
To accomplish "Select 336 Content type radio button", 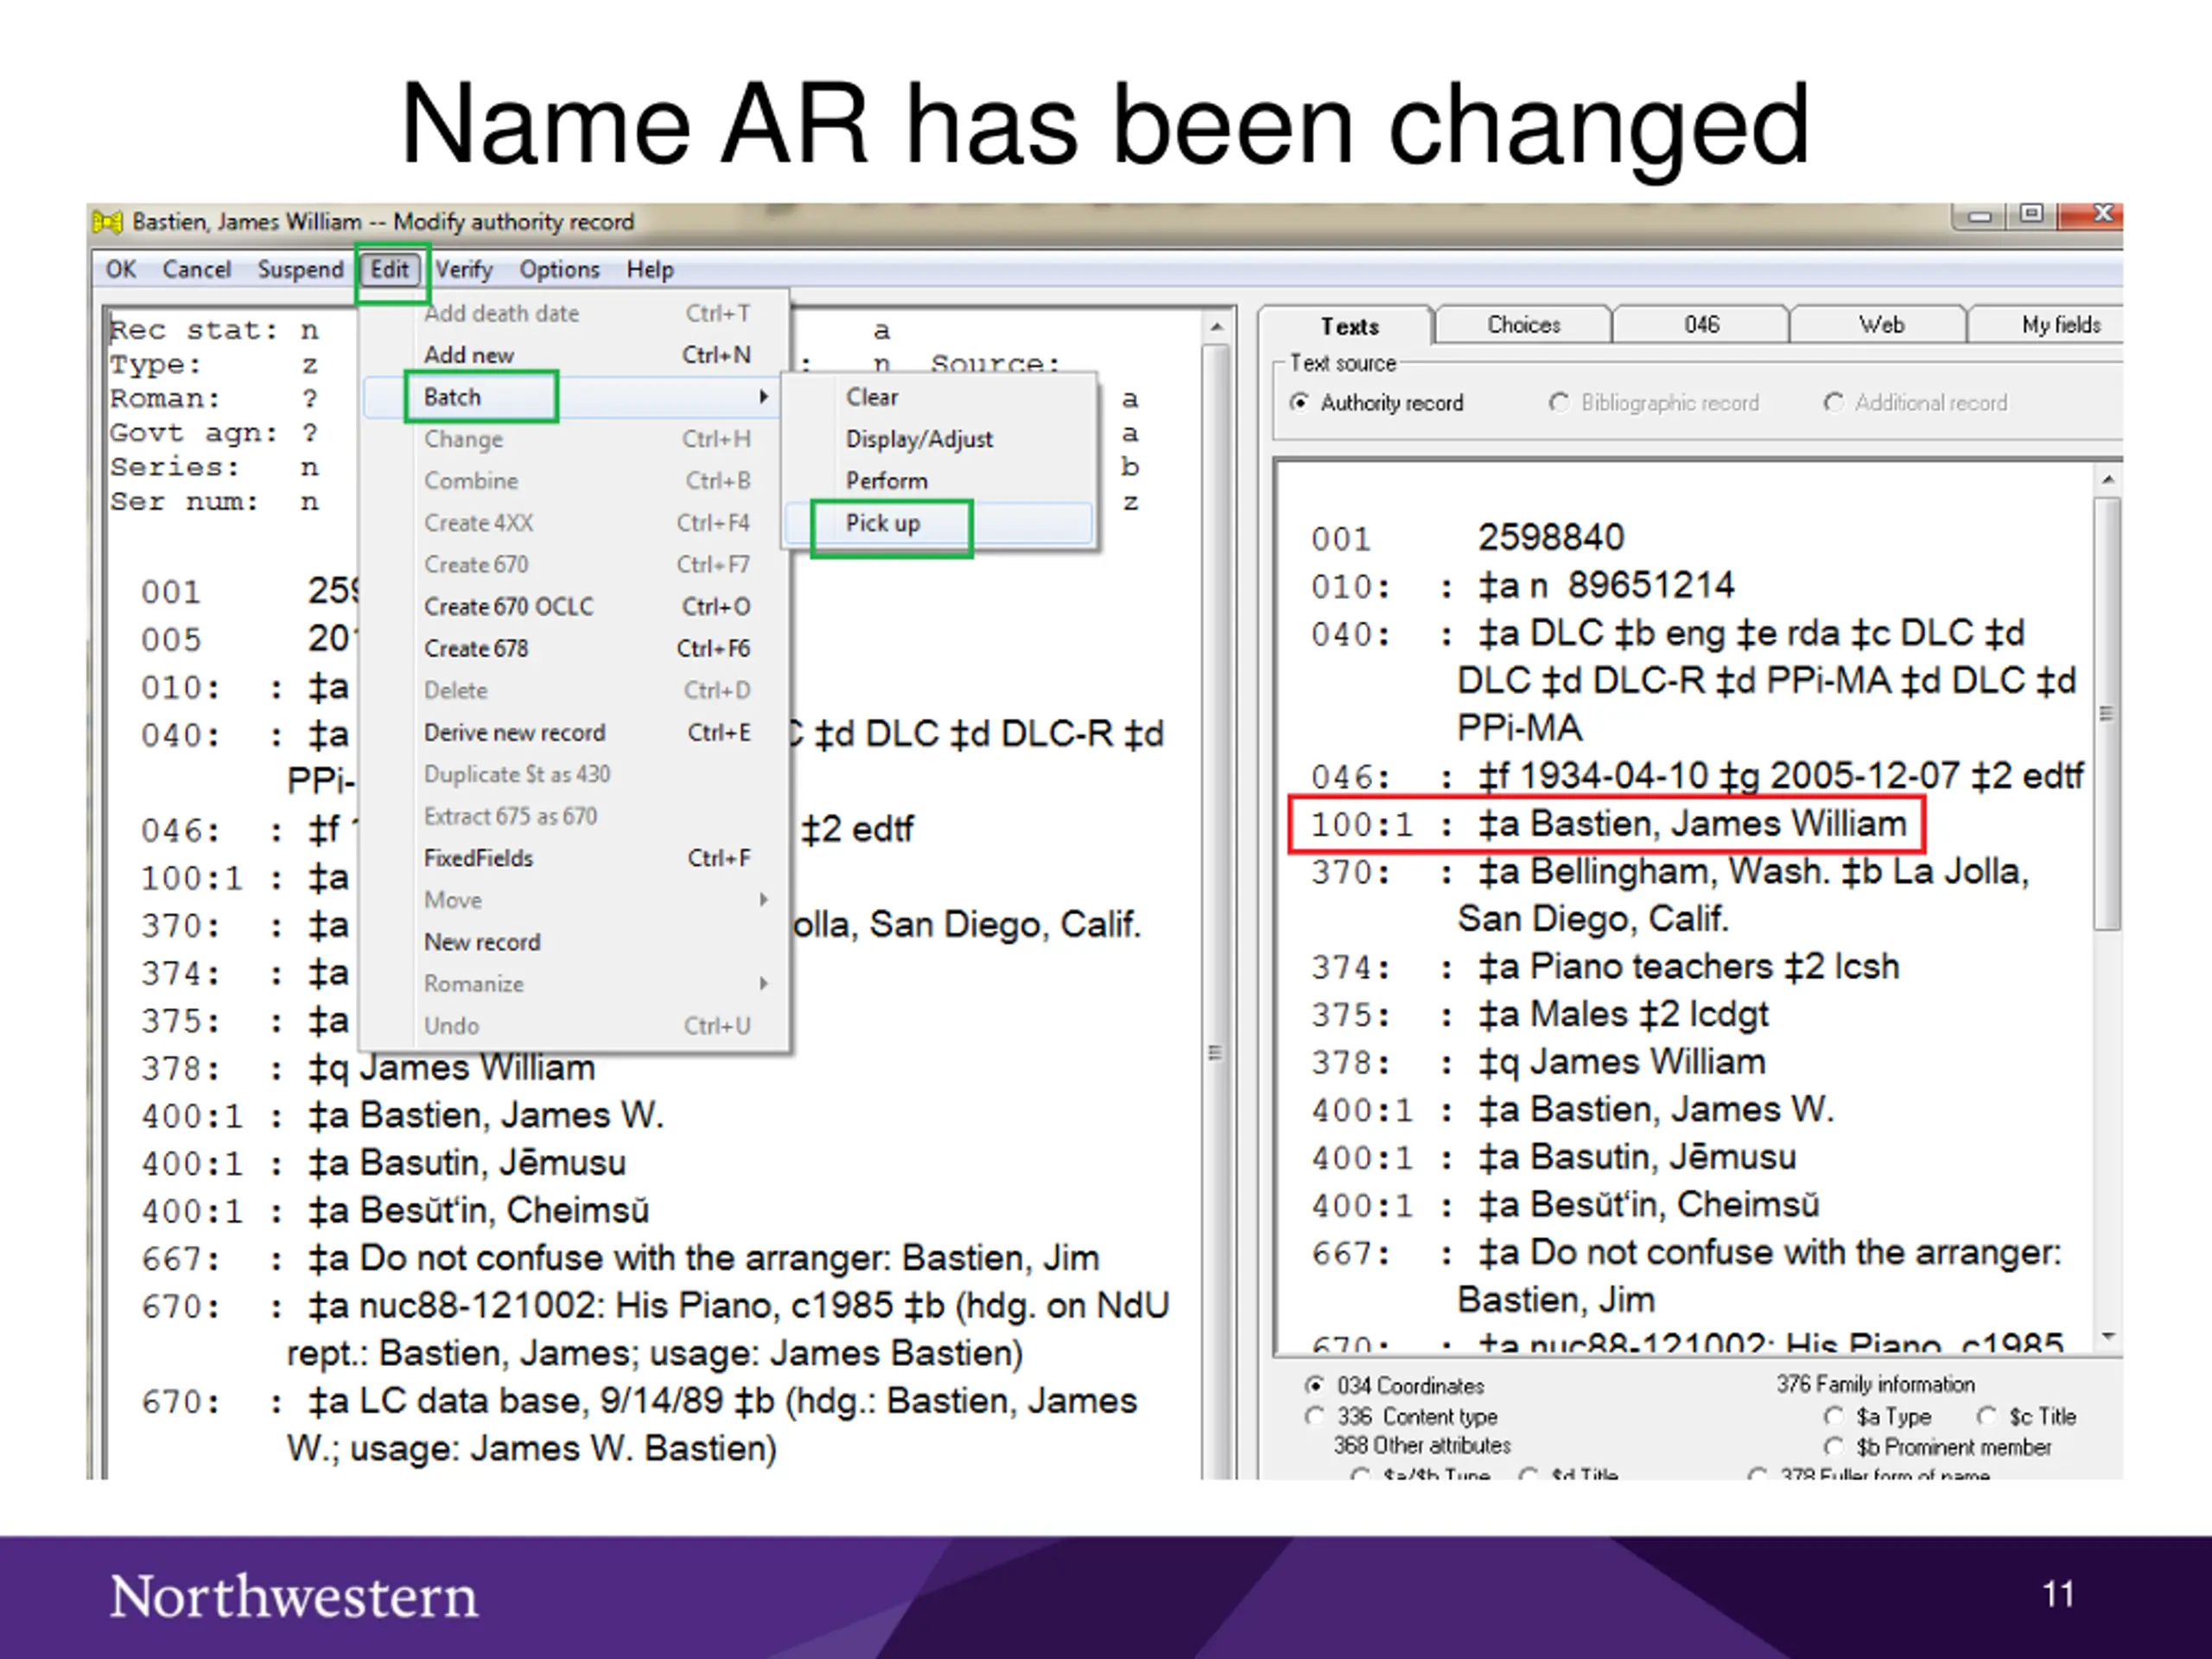I will coord(1314,1417).
